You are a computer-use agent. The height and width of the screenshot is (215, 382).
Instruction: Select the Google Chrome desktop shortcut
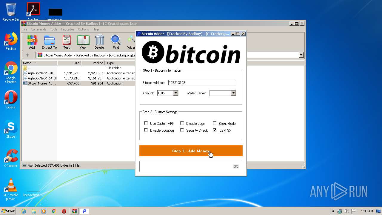click(11, 72)
